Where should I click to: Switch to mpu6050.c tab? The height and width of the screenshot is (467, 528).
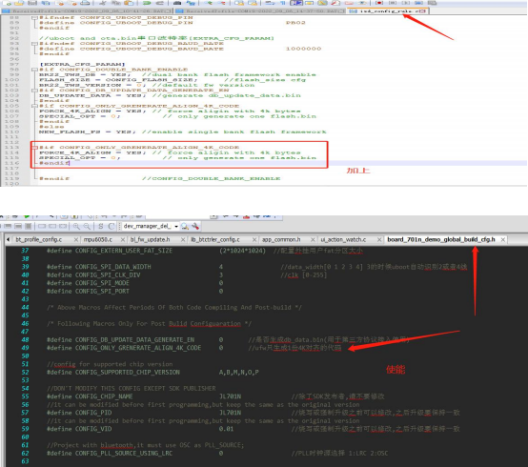coord(97,239)
